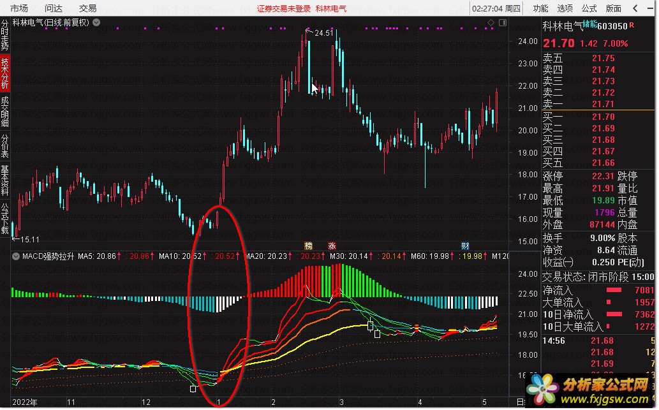659x410 pixels.
Task: Click 10日净流入 row
Action: point(598,314)
